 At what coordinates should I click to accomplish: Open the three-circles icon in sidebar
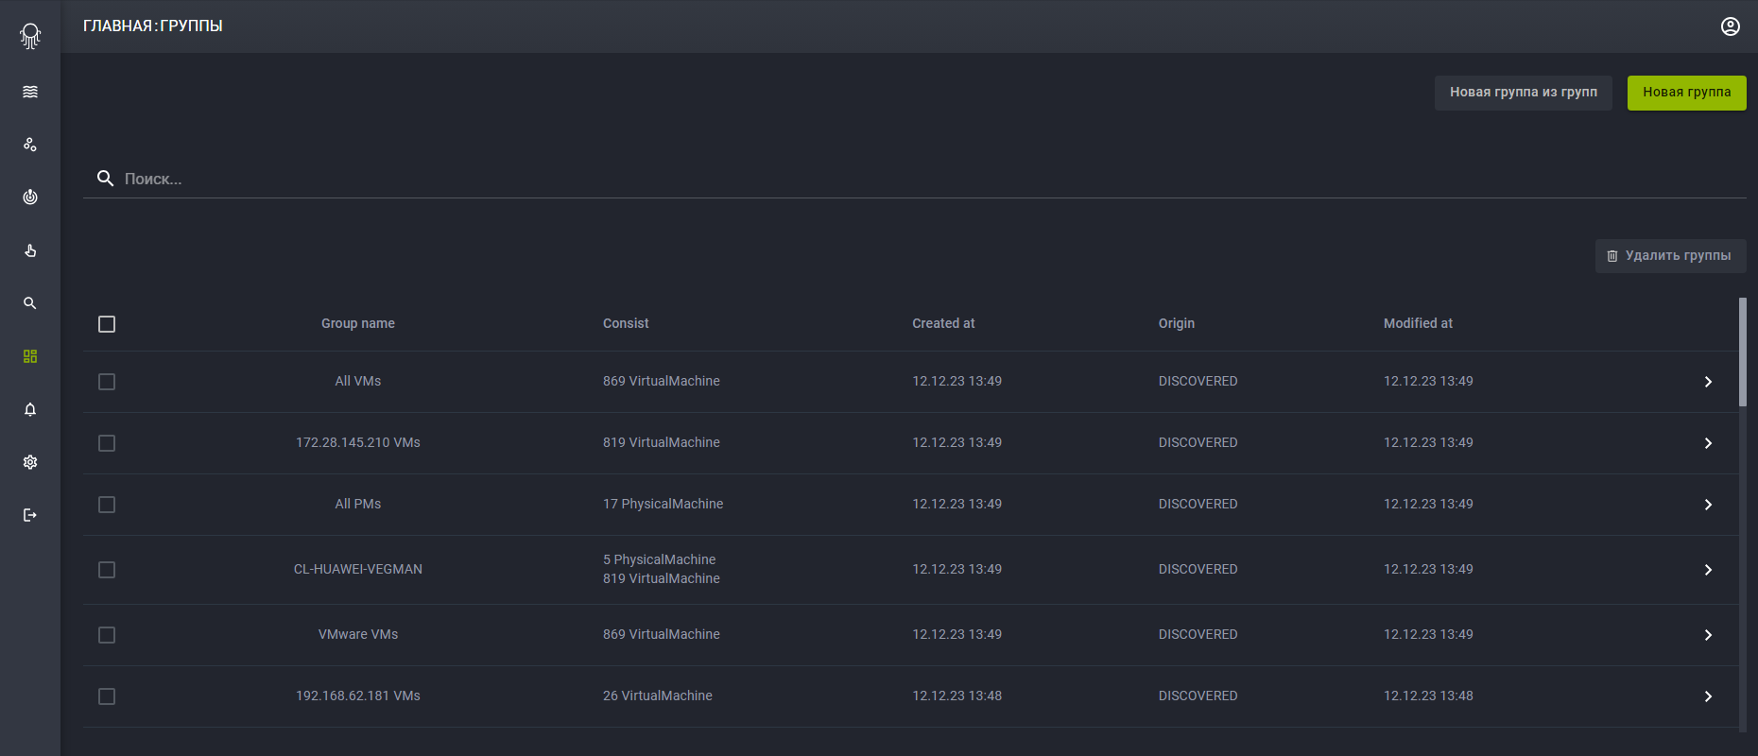point(30,145)
